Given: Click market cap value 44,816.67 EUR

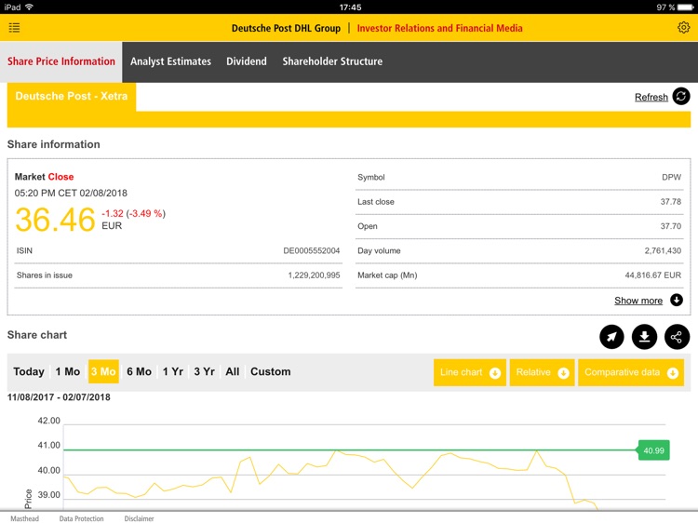Looking at the screenshot, I should point(653,275).
